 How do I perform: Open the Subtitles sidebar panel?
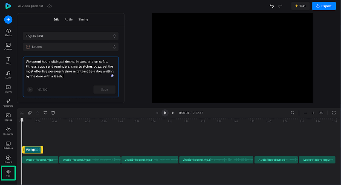pyautogui.click(x=8, y=145)
